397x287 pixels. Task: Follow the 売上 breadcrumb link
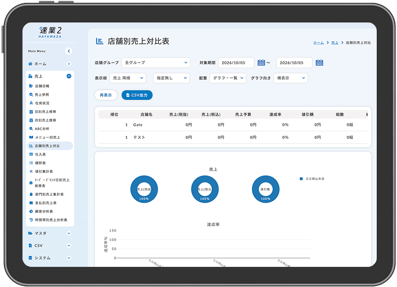click(335, 42)
